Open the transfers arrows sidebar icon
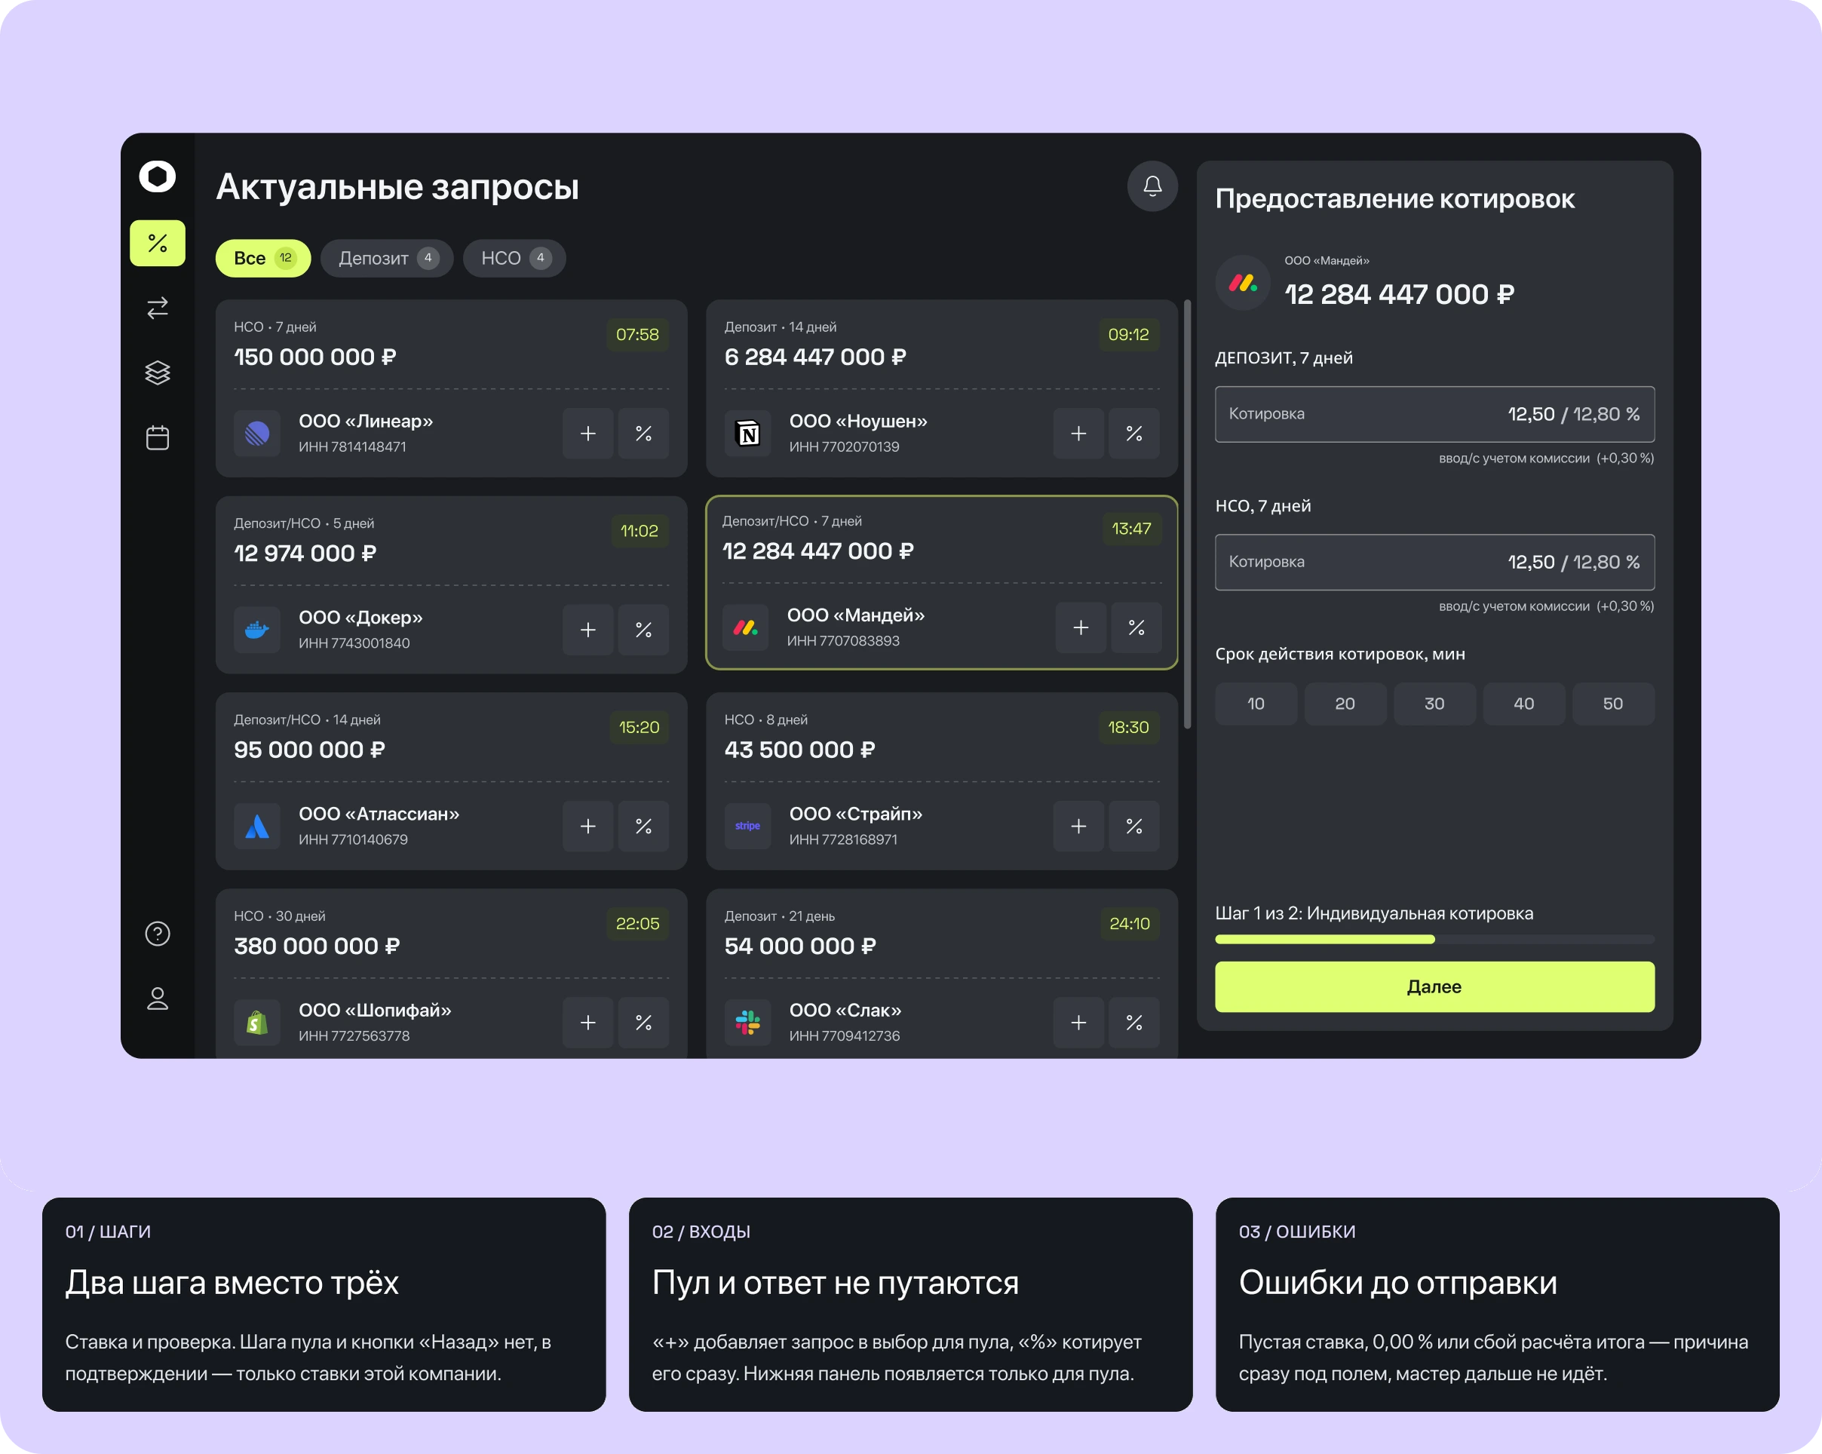The image size is (1822, 1454). (157, 308)
